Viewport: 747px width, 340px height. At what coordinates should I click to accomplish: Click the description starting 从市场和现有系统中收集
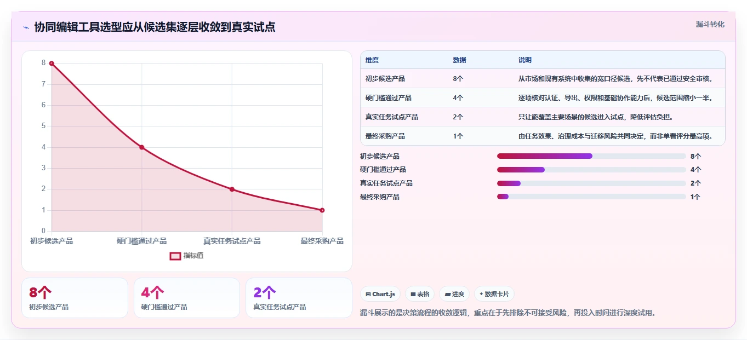pos(616,79)
